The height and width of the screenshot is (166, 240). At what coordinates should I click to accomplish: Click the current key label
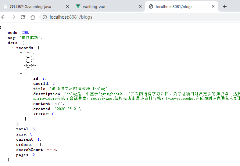click(25, 139)
